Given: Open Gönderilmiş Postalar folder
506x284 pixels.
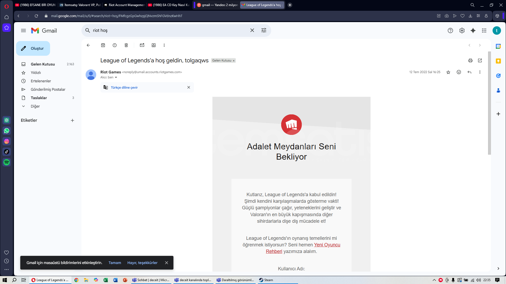Looking at the screenshot, I should pos(47,89).
